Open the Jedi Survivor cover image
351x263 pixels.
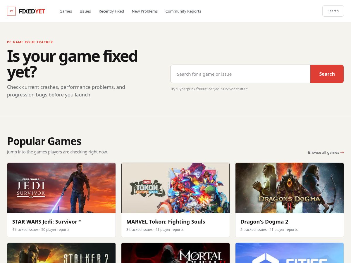[61, 188]
